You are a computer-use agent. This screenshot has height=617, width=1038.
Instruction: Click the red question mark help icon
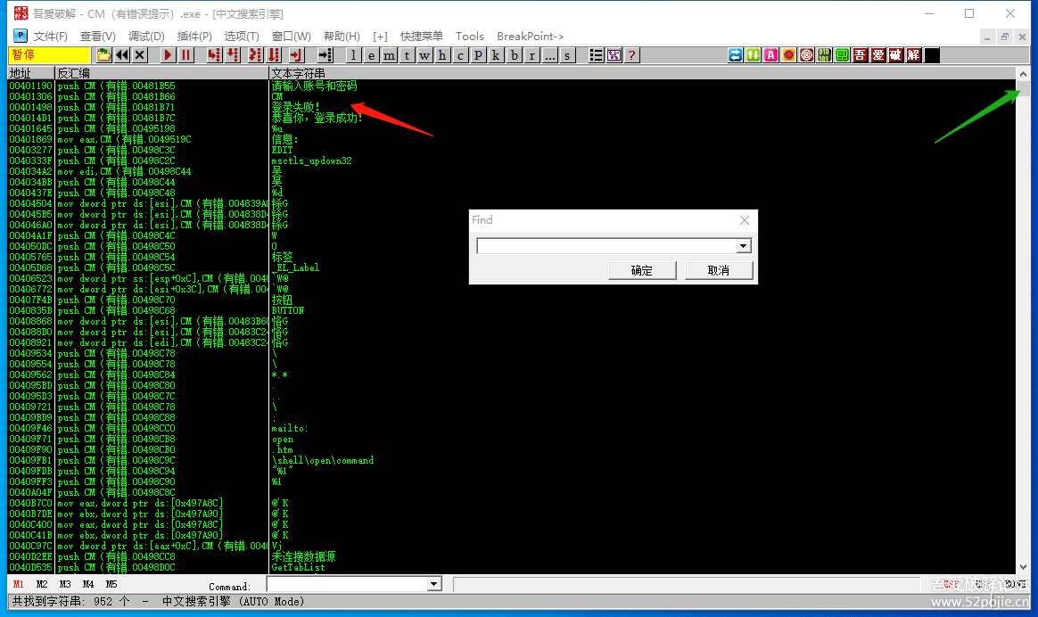pyautogui.click(x=631, y=55)
